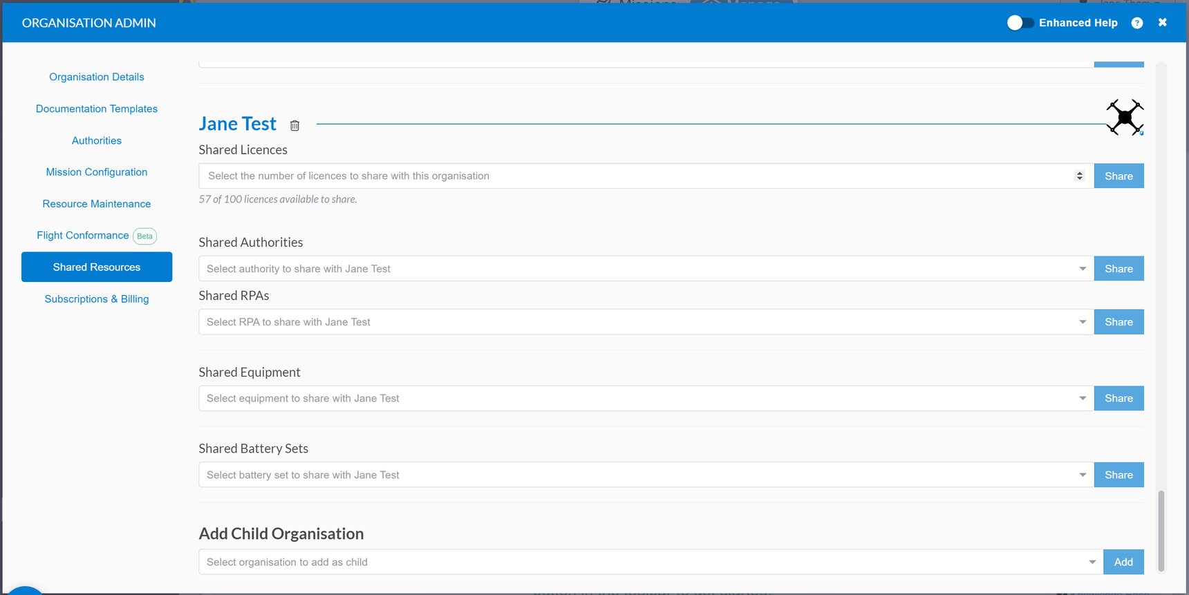Open the battery set dropdown
Screen dimensions: 1189x595
pos(646,475)
